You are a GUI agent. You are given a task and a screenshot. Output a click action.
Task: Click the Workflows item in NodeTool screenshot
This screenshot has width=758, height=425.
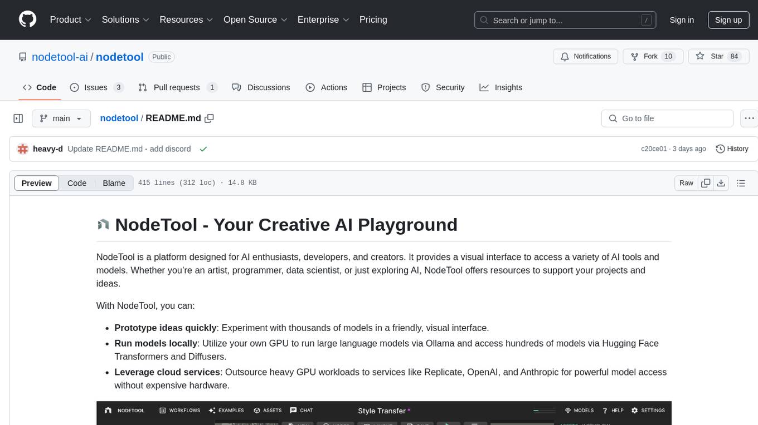tap(180, 411)
